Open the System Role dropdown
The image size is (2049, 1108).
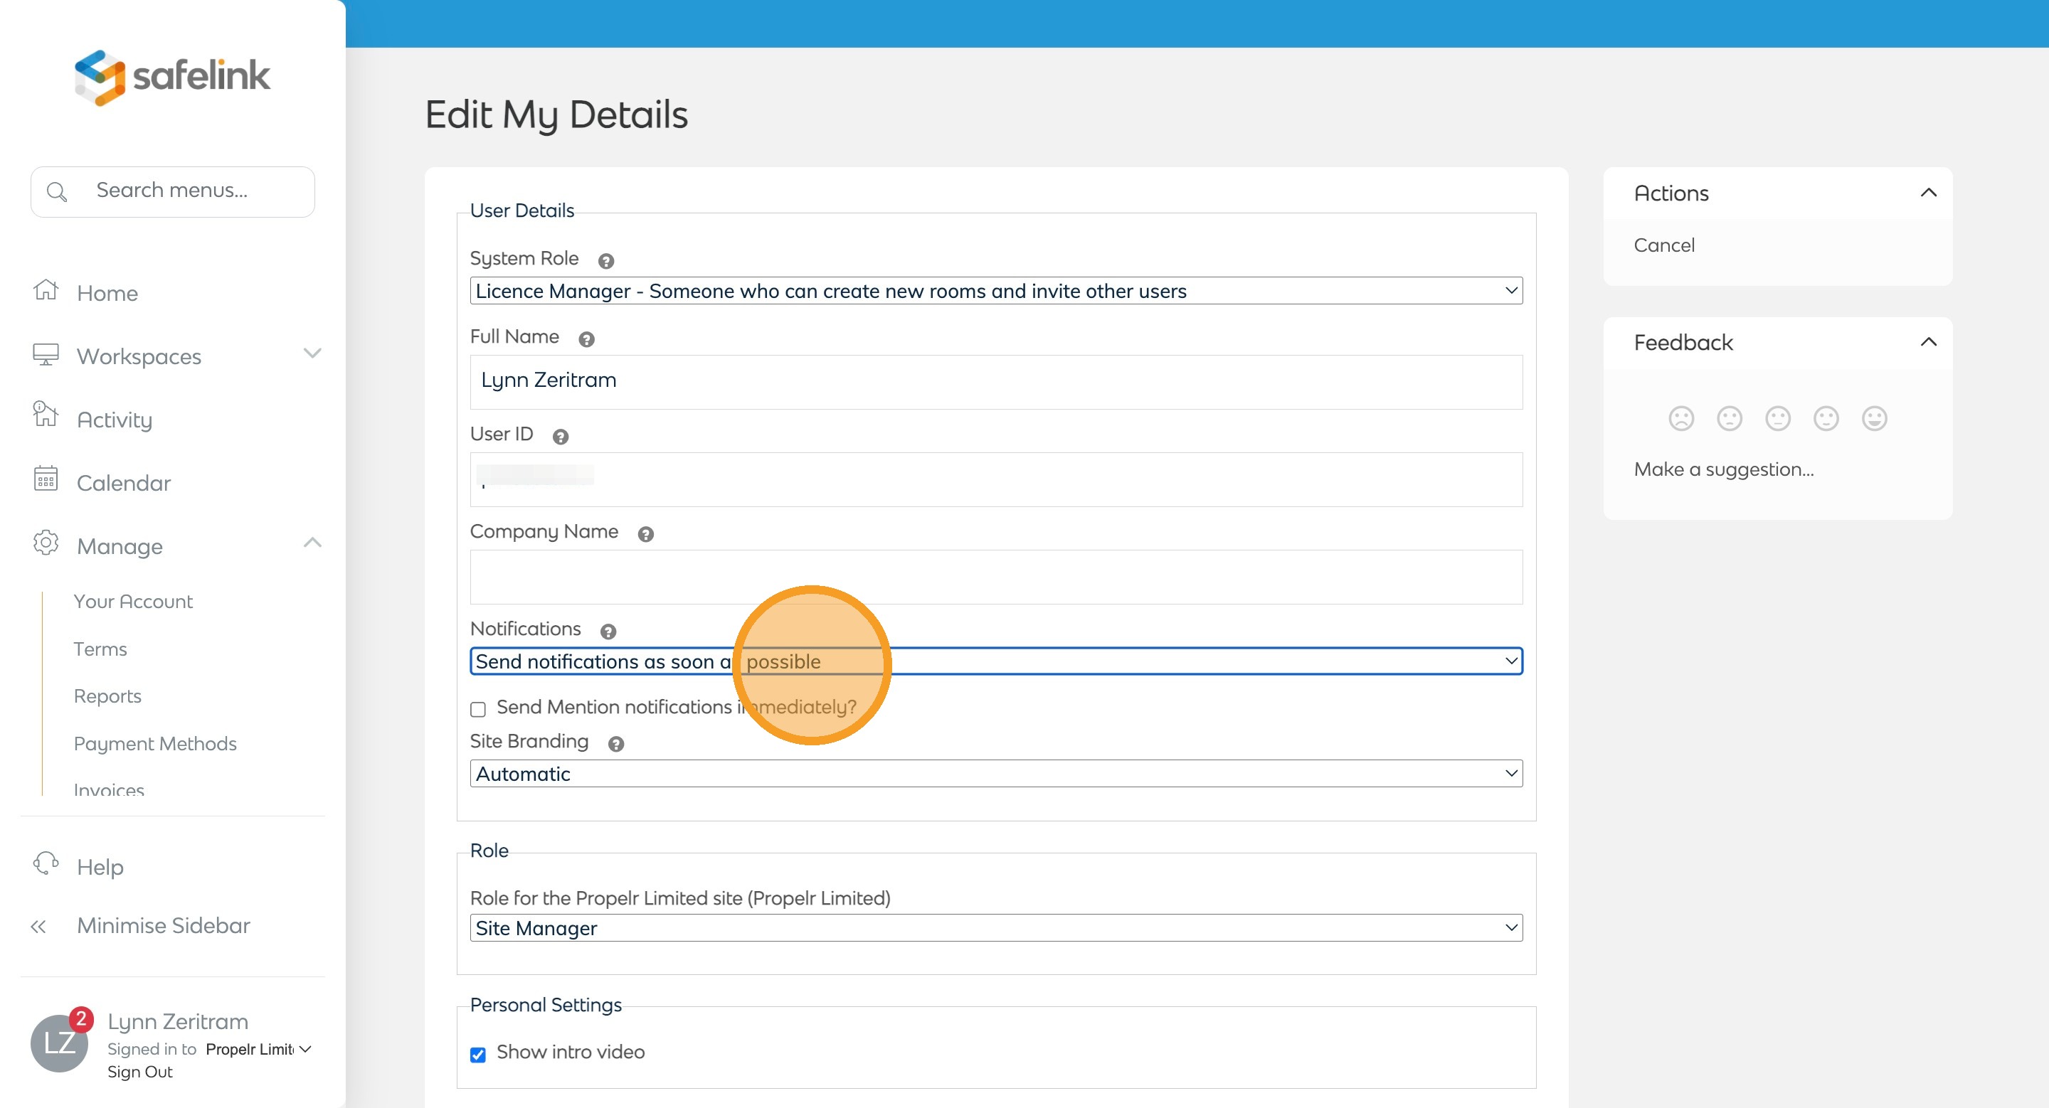click(995, 291)
